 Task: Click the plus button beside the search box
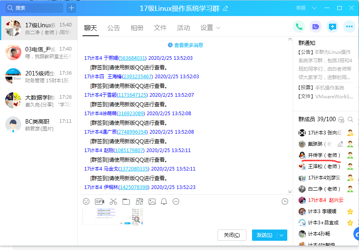pyautogui.click(x=71, y=8)
